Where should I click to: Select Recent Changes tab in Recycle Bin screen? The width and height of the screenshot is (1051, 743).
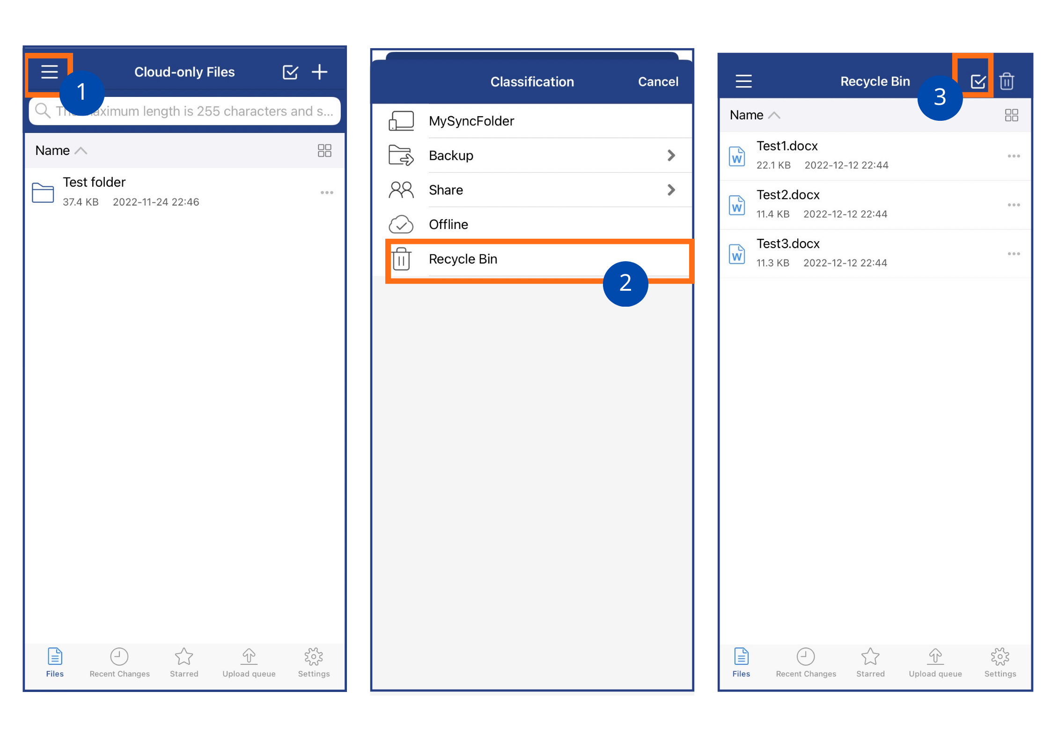click(x=806, y=662)
